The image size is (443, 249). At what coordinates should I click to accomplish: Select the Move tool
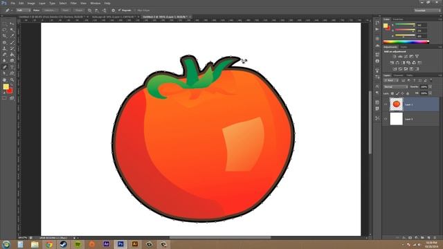(12, 24)
